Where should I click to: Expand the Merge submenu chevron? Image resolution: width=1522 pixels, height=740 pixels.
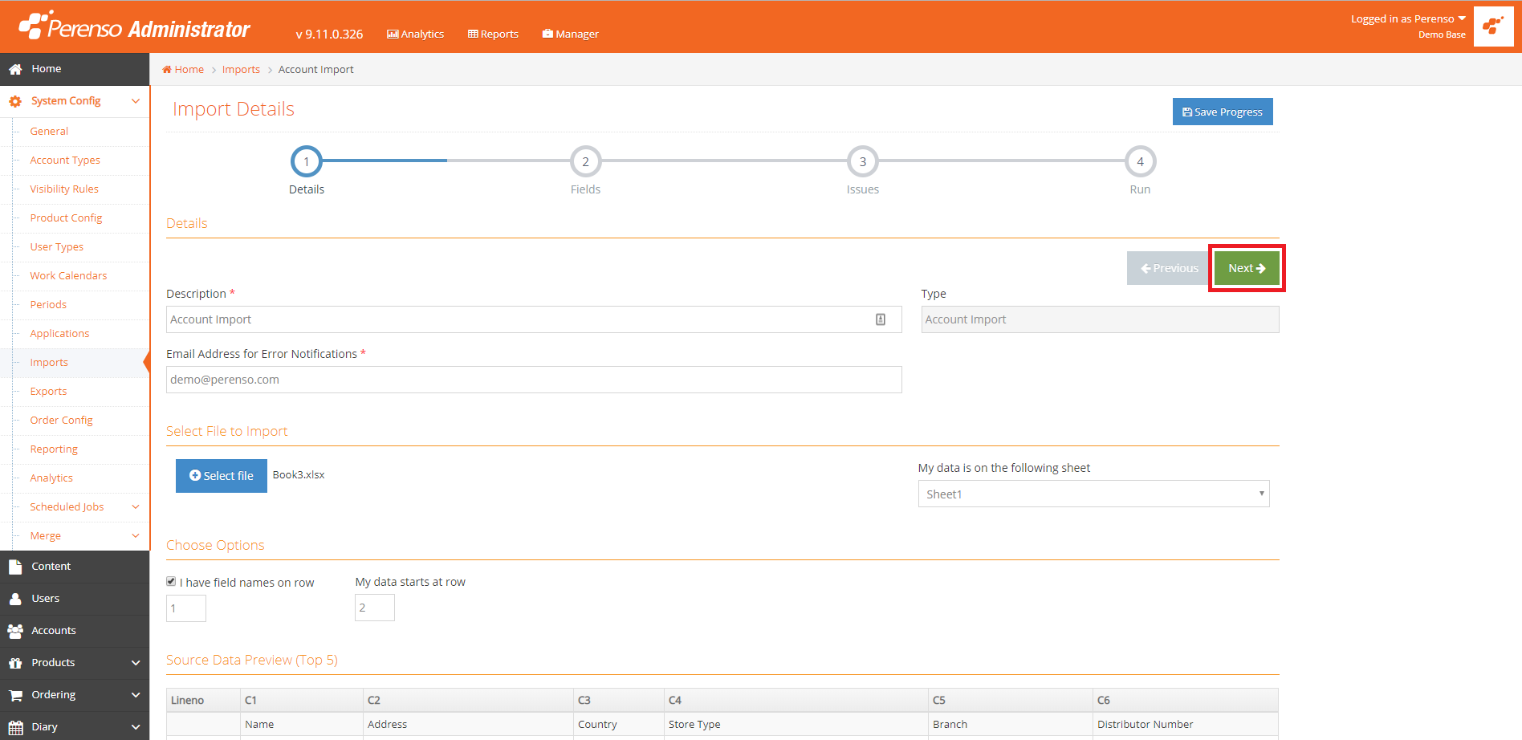click(x=136, y=536)
